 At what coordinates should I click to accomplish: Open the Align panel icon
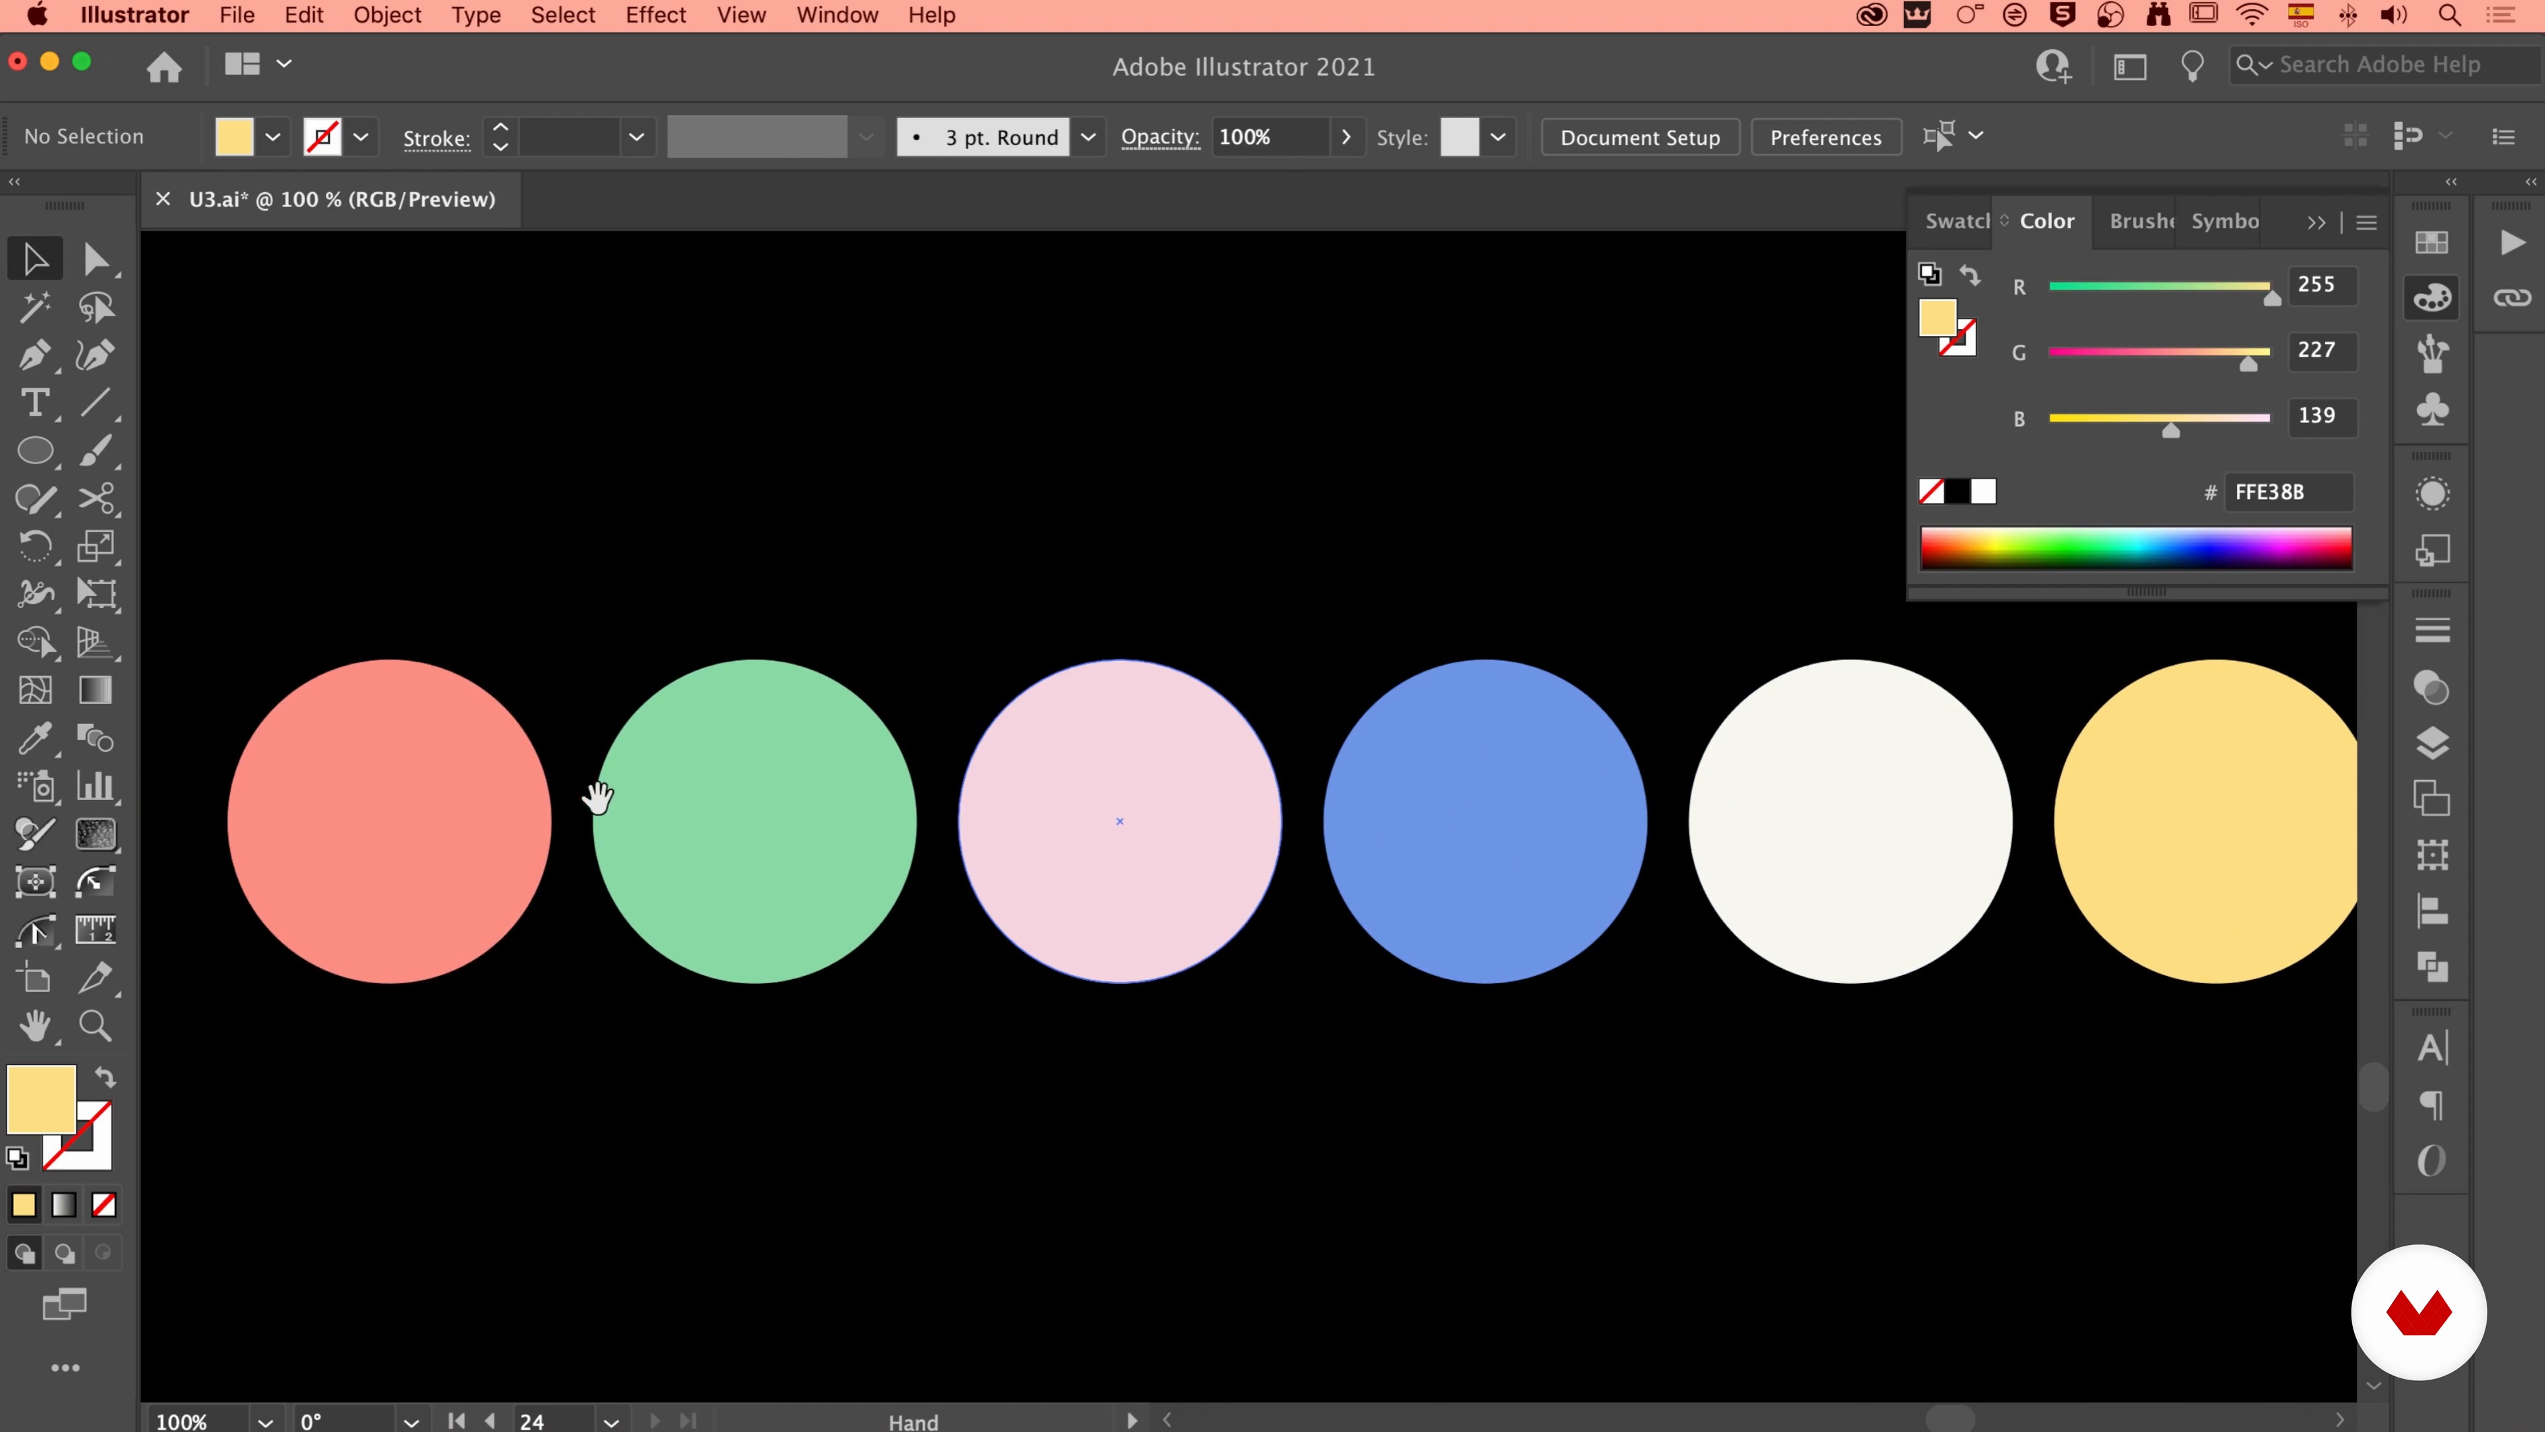(2432, 910)
